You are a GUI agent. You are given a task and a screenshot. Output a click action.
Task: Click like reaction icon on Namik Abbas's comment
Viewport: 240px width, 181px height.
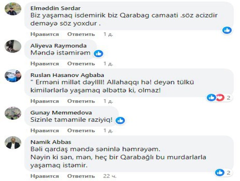tap(219, 172)
